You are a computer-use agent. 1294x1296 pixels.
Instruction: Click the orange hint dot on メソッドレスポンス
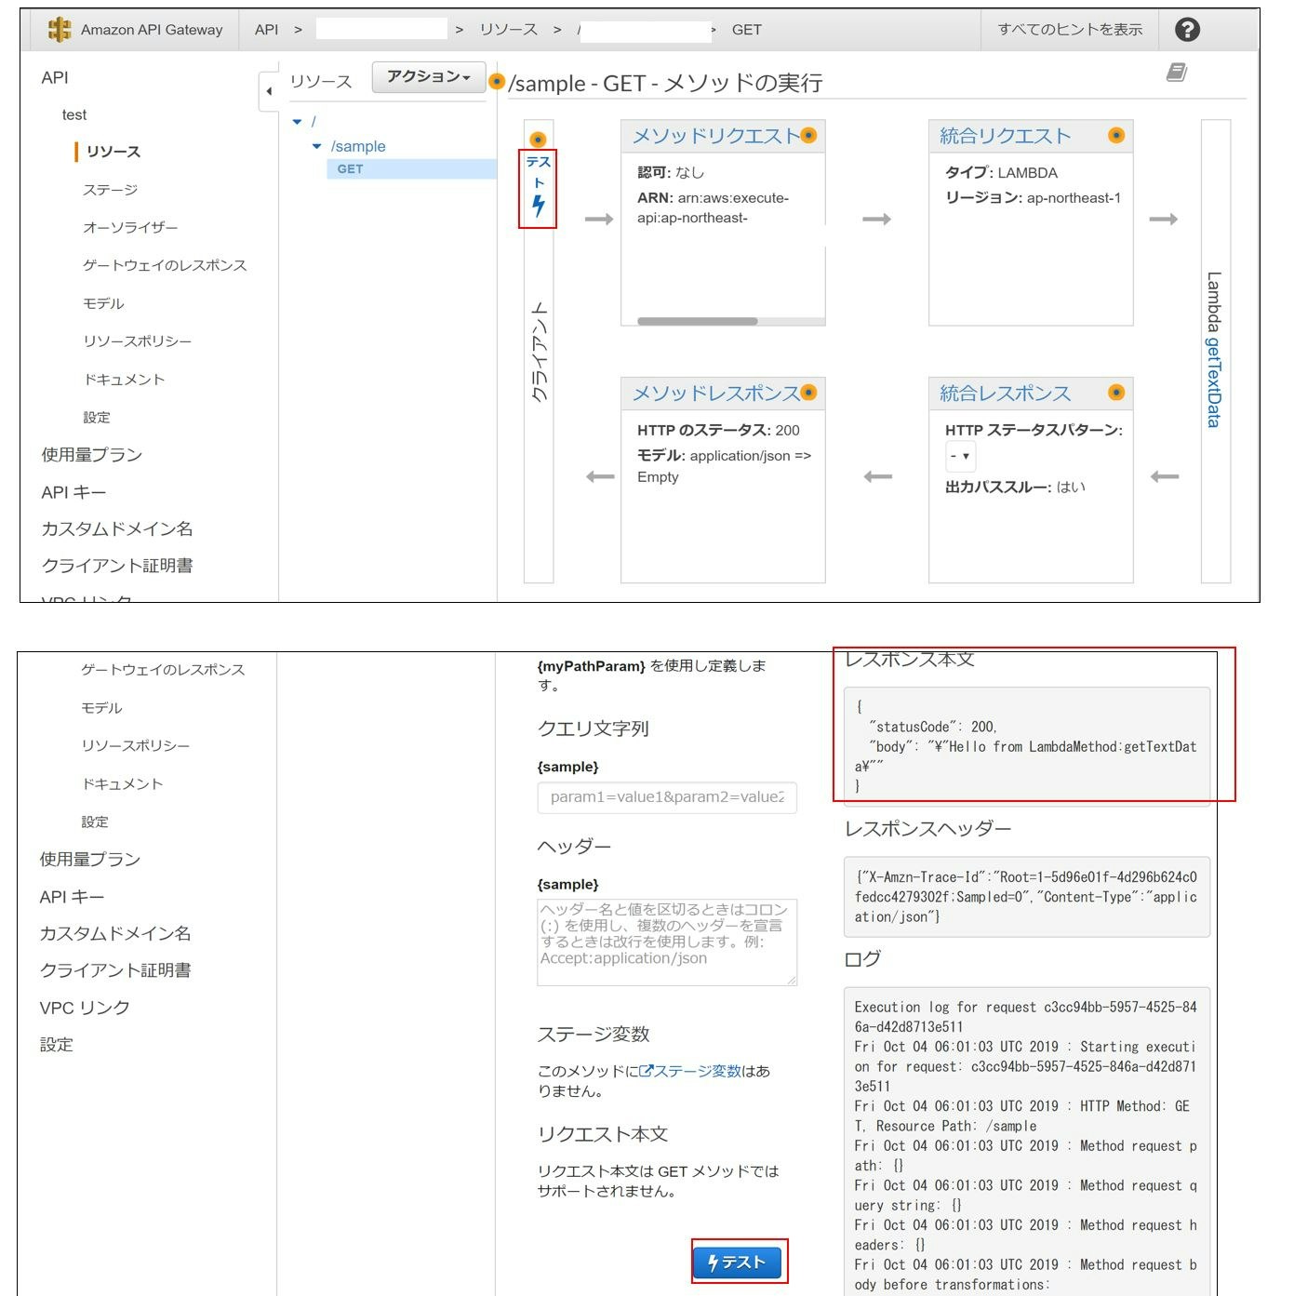(x=808, y=393)
